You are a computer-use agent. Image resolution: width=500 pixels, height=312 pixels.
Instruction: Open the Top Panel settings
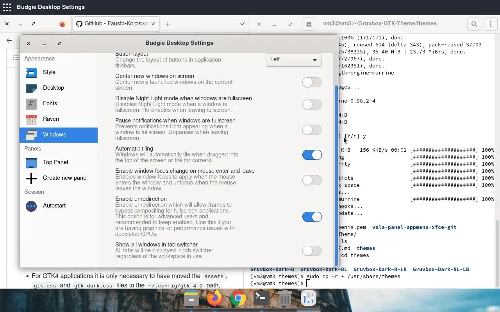coord(59,162)
